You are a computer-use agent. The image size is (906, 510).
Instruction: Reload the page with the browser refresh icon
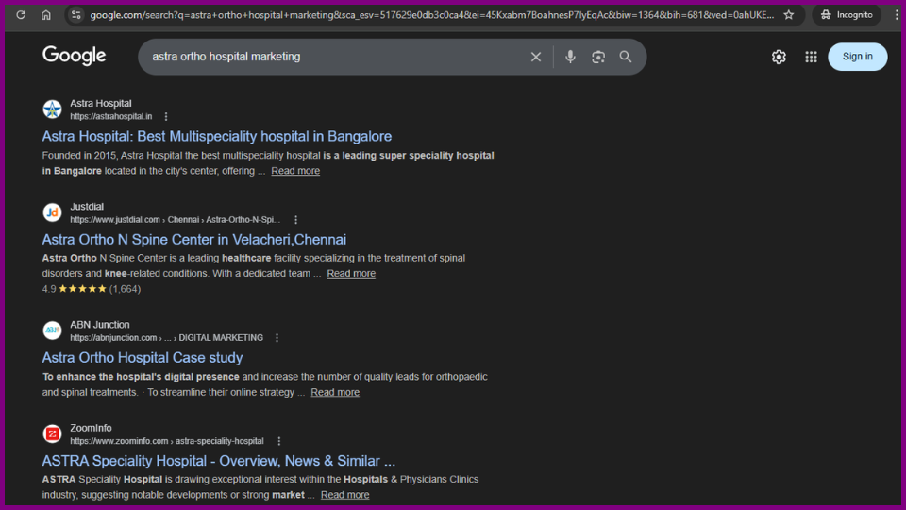click(21, 15)
